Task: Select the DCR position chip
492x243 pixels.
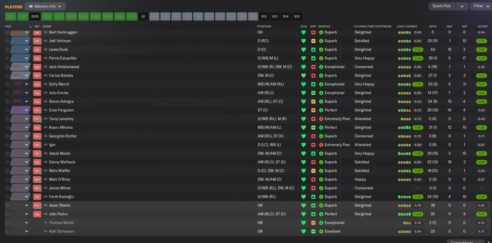Action: point(35,17)
